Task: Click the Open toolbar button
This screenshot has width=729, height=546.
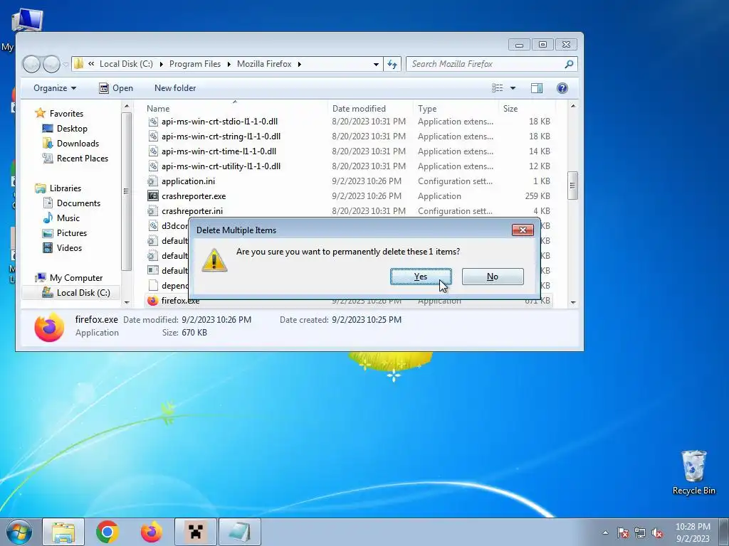Action: [x=116, y=88]
